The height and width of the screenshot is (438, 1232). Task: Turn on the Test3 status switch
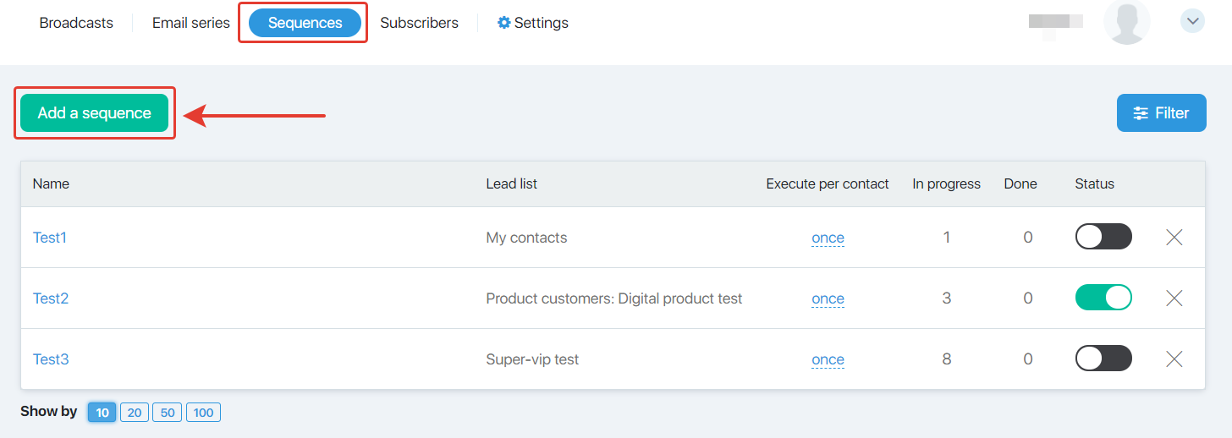[x=1103, y=359]
